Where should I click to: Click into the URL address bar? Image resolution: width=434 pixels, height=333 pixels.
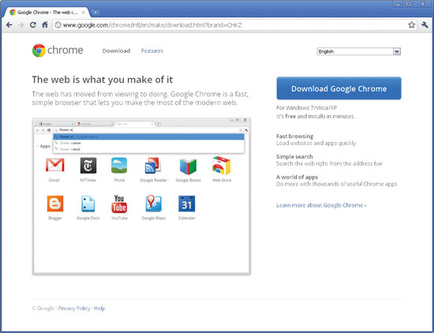click(234, 25)
